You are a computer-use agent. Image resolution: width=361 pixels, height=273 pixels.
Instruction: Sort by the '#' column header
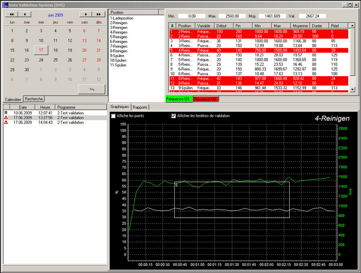point(172,25)
